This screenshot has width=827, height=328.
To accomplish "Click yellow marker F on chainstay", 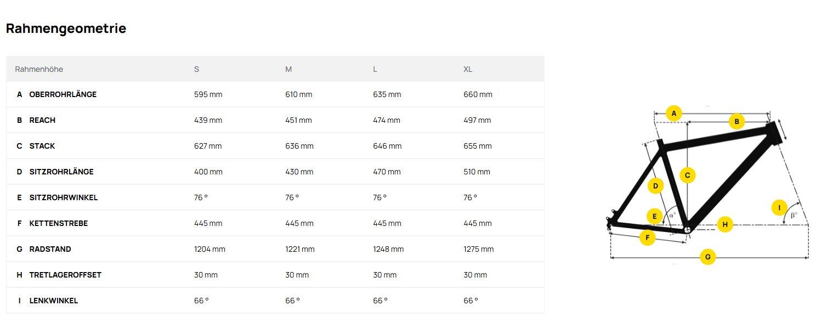I will click(x=648, y=237).
